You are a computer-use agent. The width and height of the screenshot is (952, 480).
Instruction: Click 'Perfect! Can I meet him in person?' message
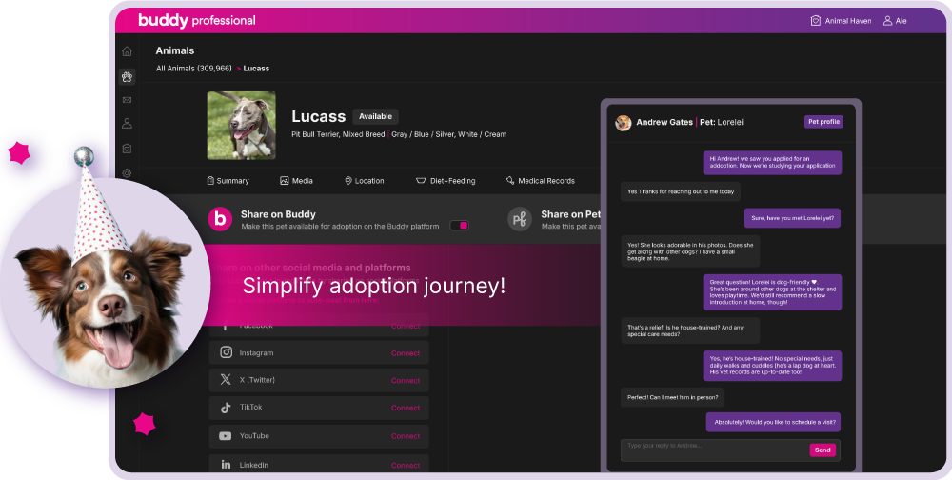coord(672,398)
